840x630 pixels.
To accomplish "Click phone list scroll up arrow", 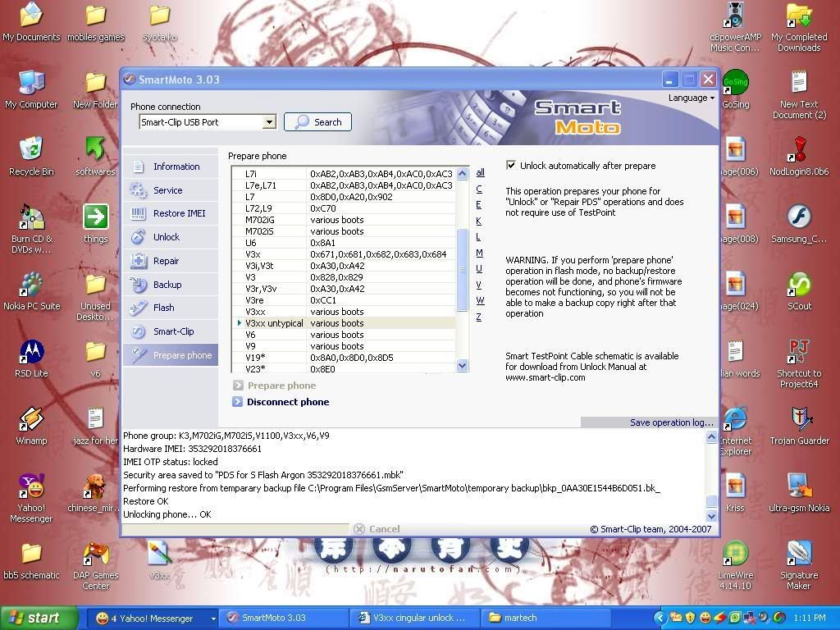I will coord(463,174).
